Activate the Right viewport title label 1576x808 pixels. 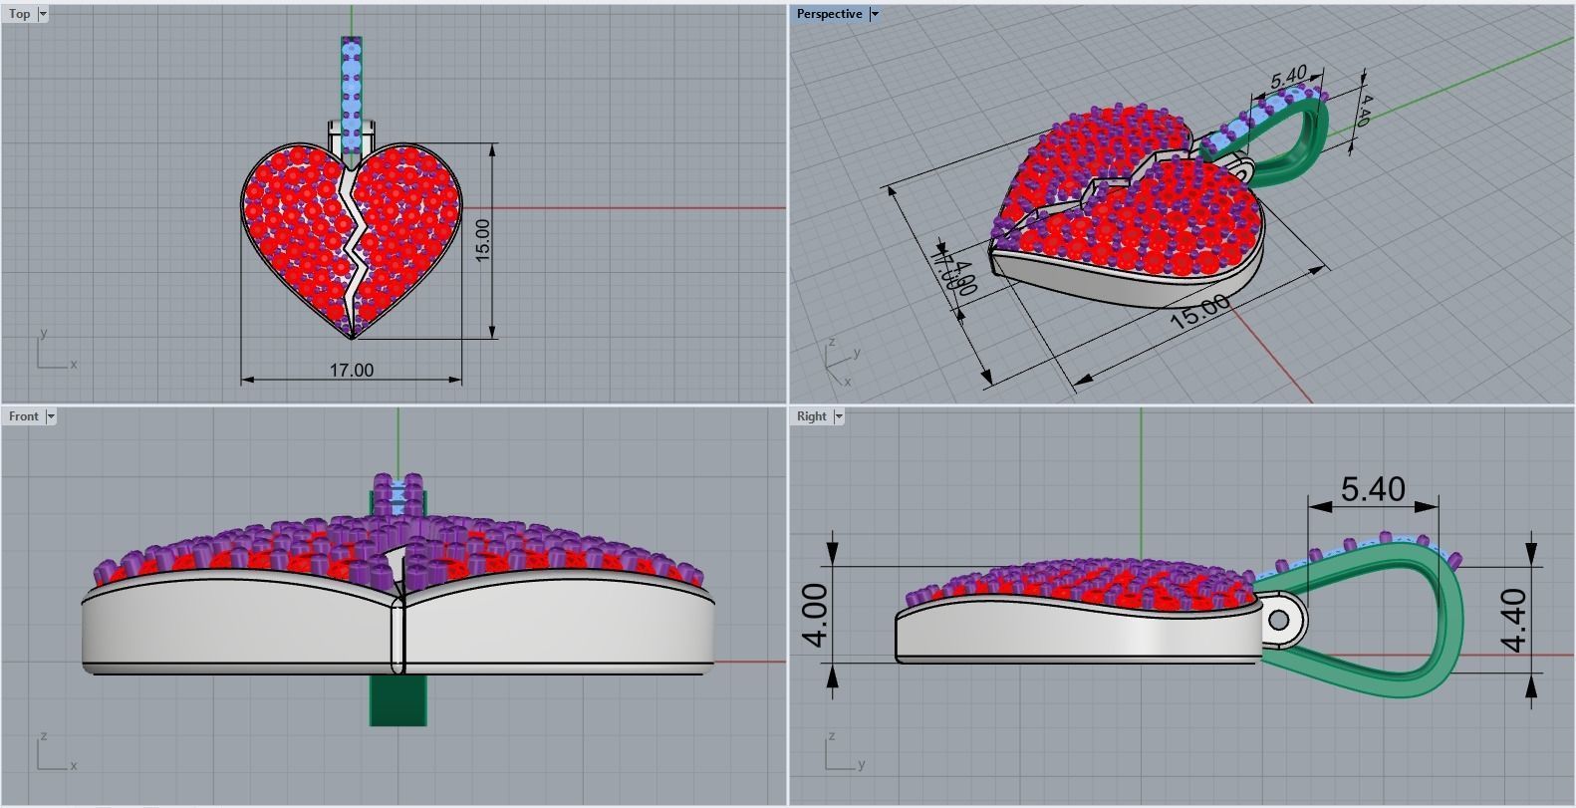coord(812,416)
